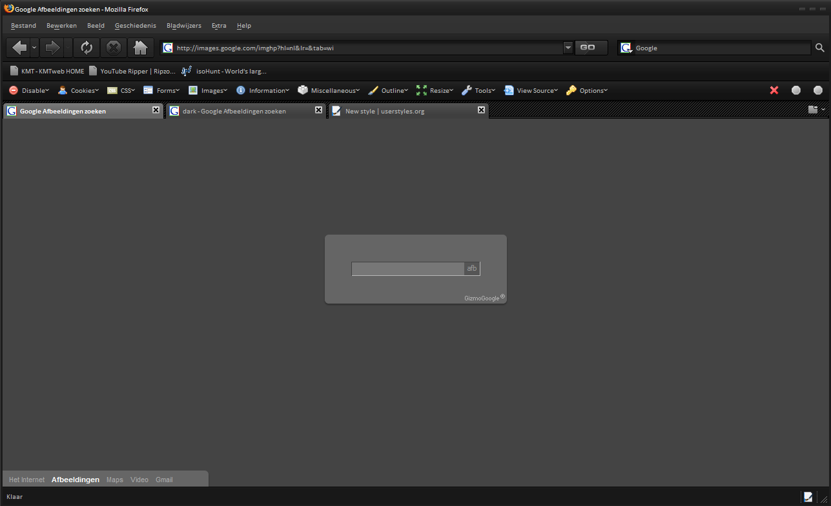The width and height of the screenshot is (831, 506).
Task: Click the Forward arrow button
Action: 52,48
